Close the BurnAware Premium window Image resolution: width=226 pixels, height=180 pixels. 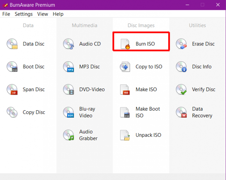(x=218, y=5)
